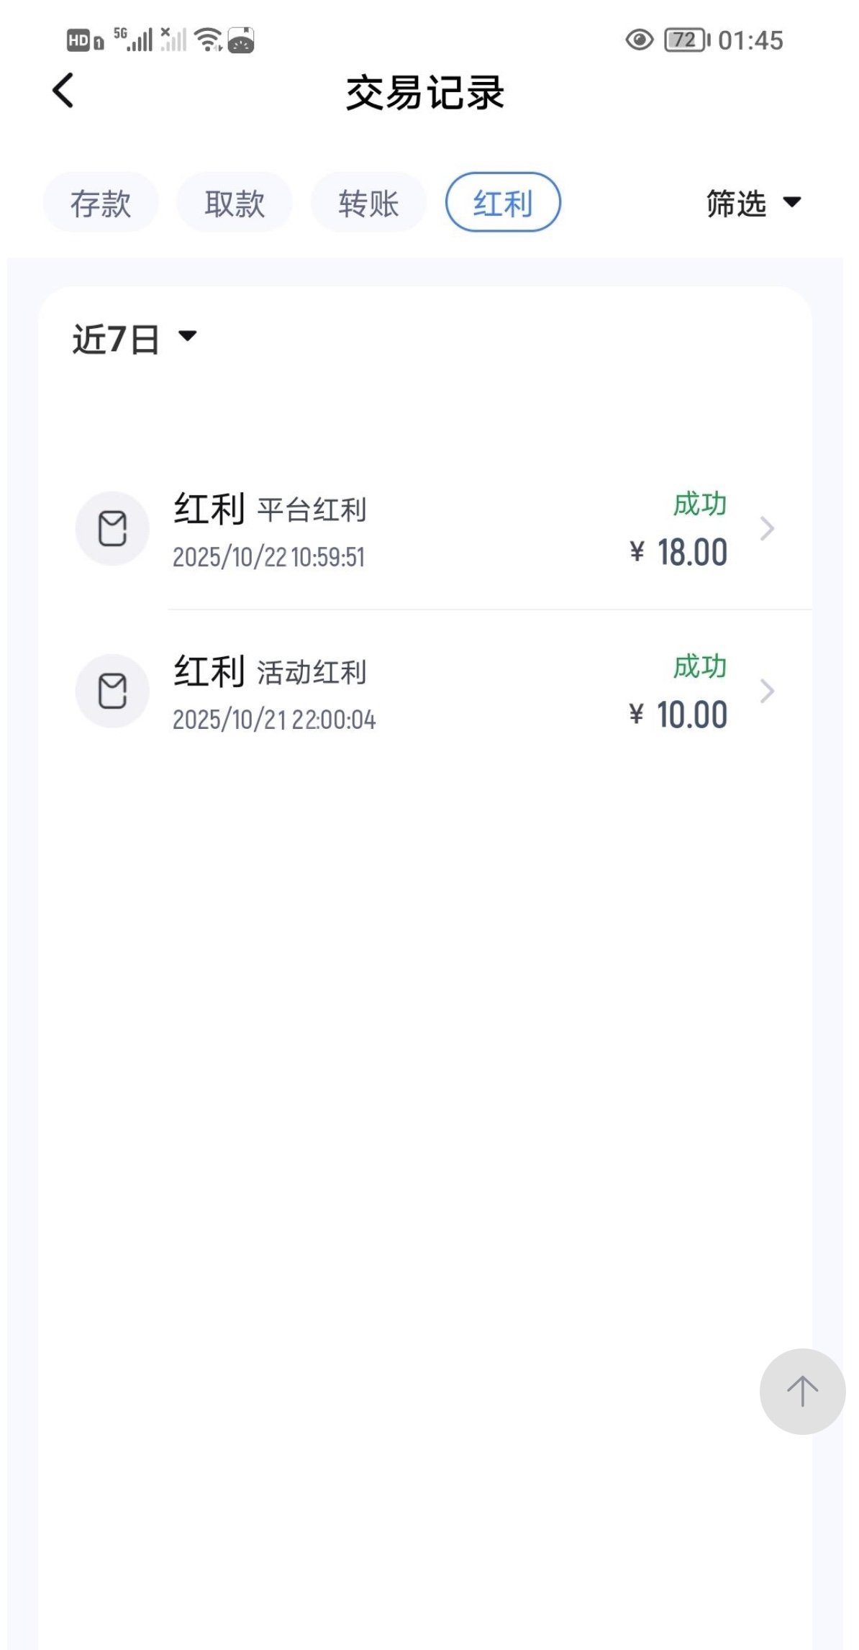Viewport: 859px width, 1650px height.
Task: Tap the 交易记录 page title
Action: click(x=425, y=93)
